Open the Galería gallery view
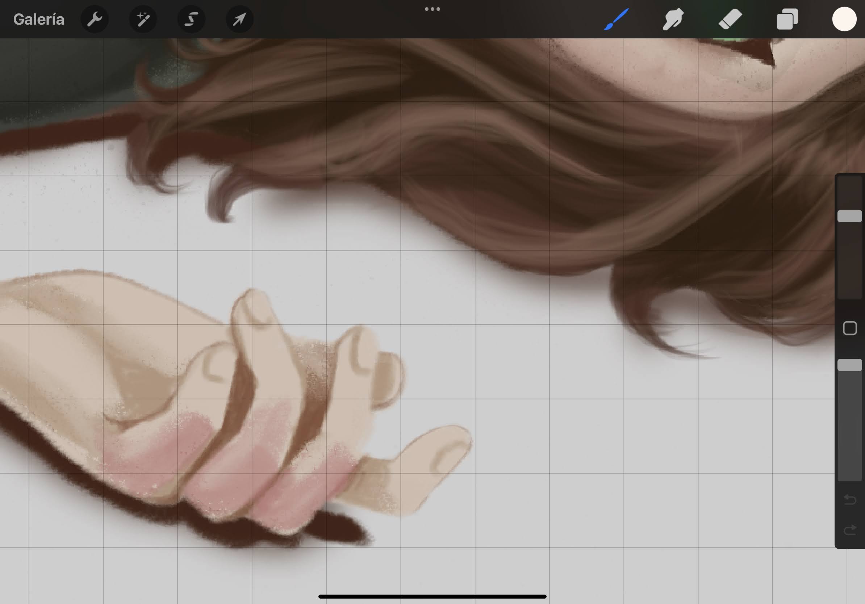The width and height of the screenshot is (865, 604). [x=39, y=19]
